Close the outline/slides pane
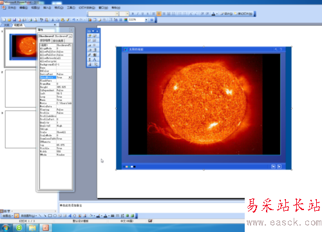Image resolution: width=322 pixels, height=232 pixels. tap(55, 25)
